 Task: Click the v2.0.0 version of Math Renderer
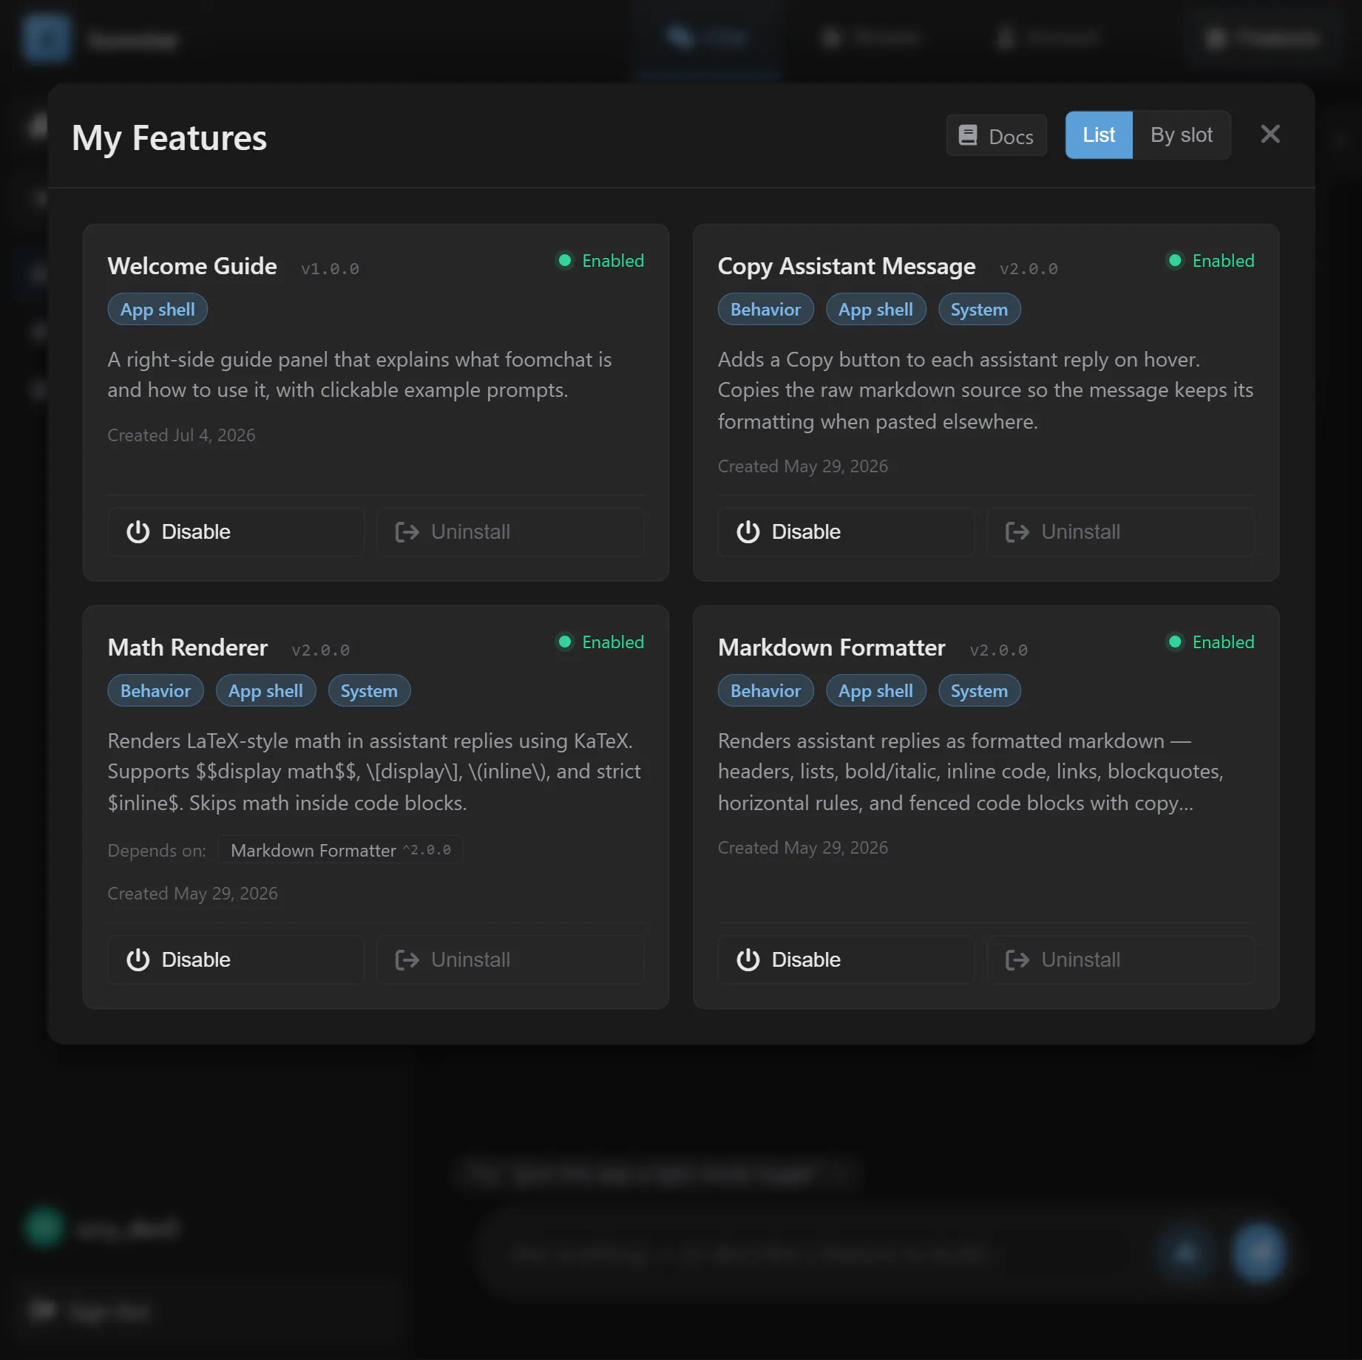coord(320,650)
